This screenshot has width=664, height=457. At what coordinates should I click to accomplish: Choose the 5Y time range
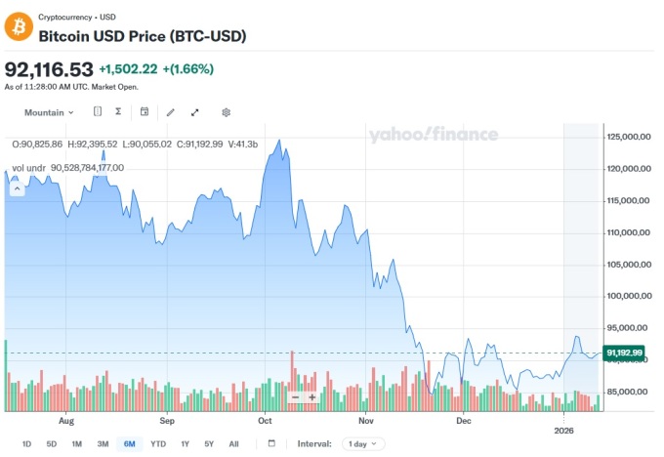coord(209,444)
